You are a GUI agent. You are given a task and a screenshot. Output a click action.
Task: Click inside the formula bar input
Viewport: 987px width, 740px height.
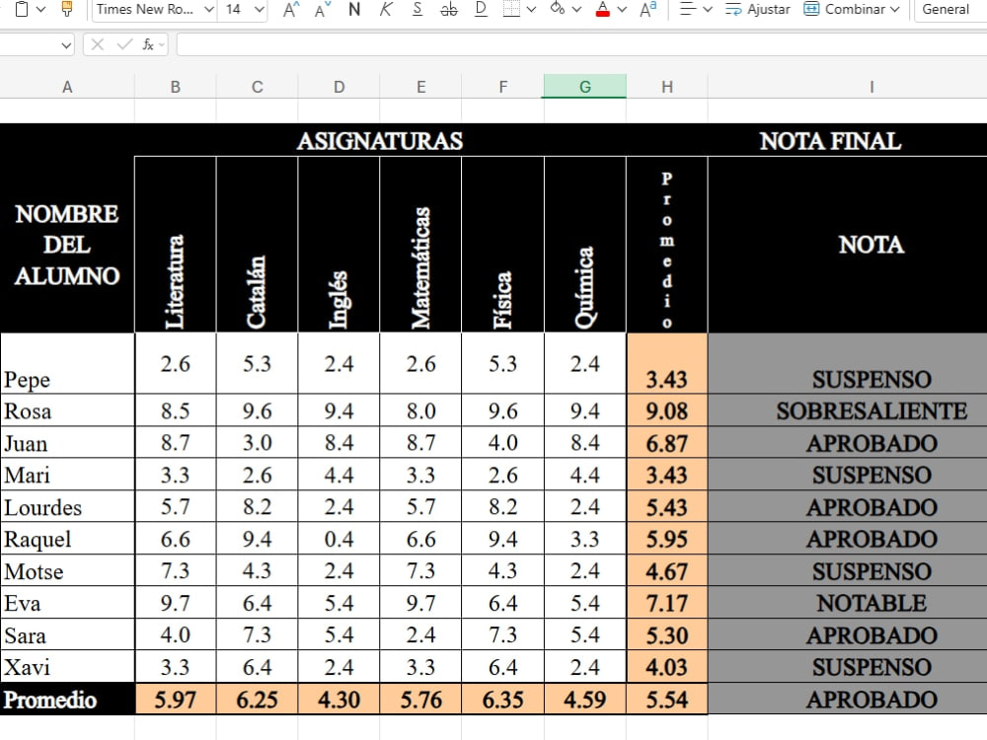click(x=581, y=44)
